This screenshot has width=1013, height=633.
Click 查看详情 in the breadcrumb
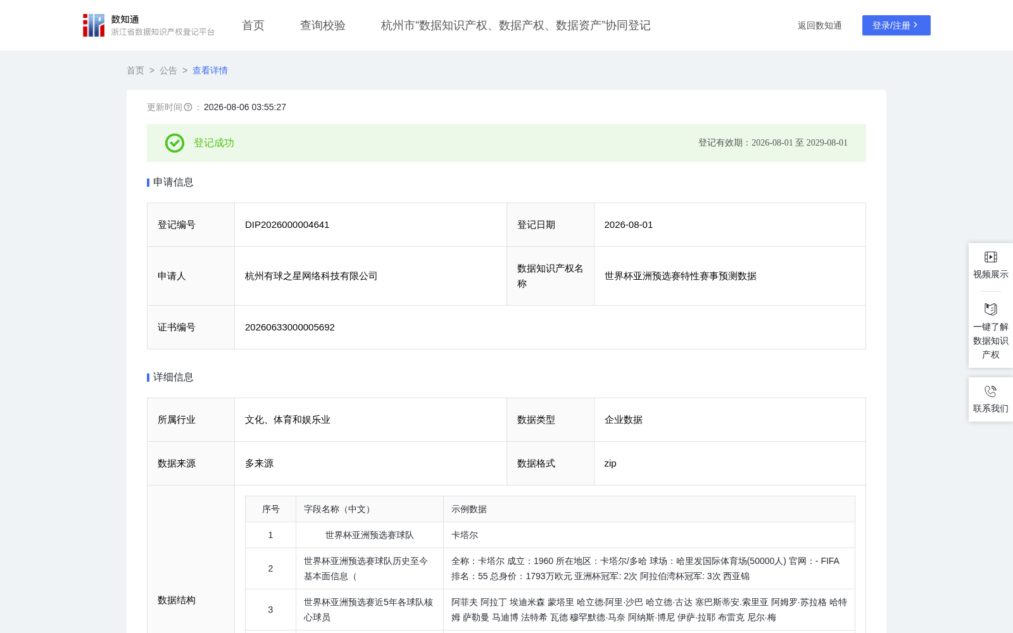coord(210,70)
